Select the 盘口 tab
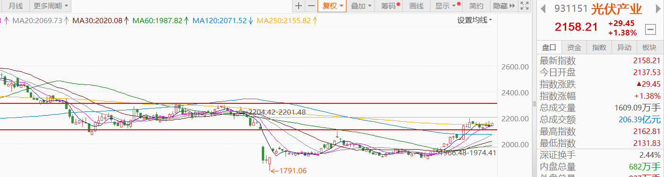The width and height of the screenshot is (664, 177). click(549, 47)
